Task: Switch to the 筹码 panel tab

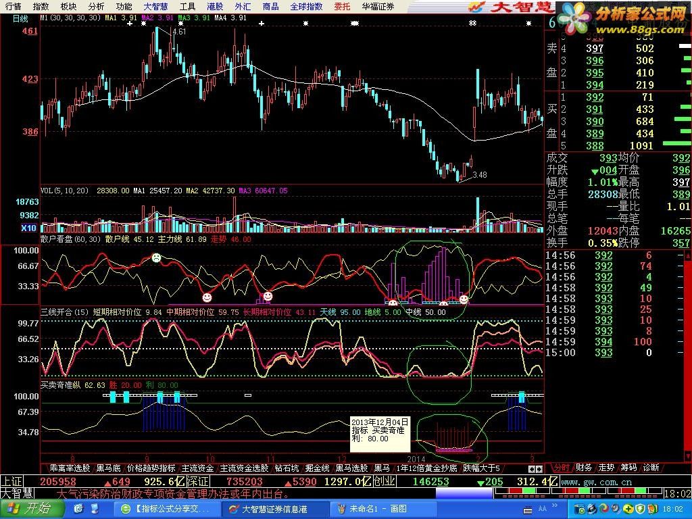Action: pyautogui.click(x=628, y=467)
